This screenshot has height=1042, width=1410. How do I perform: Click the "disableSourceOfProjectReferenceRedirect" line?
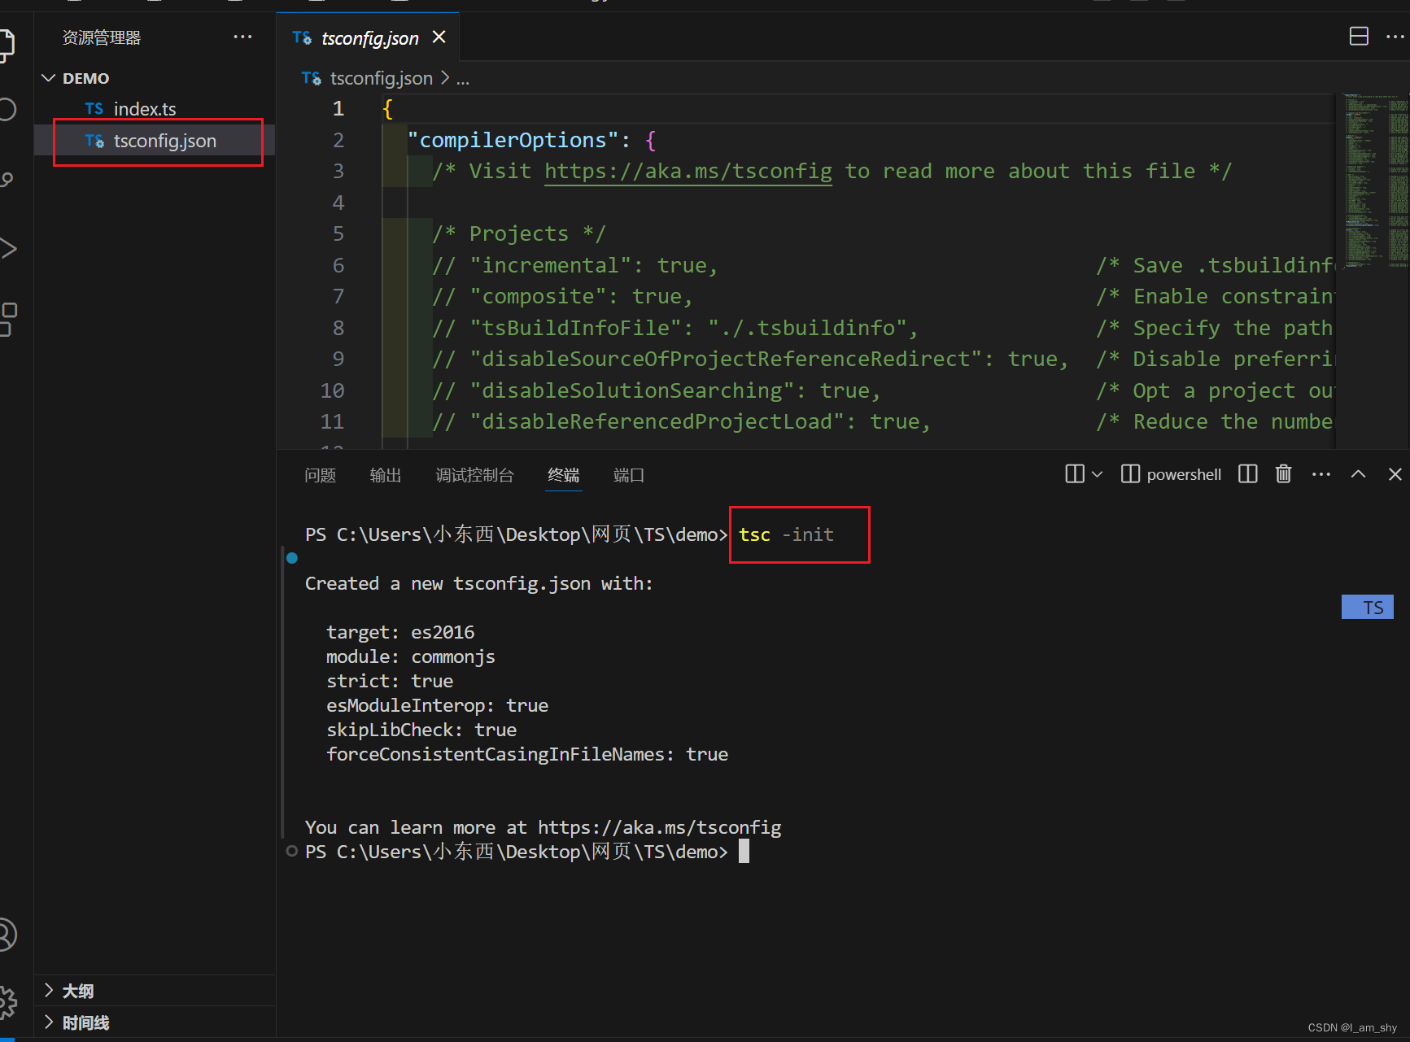(x=751, y=360)
